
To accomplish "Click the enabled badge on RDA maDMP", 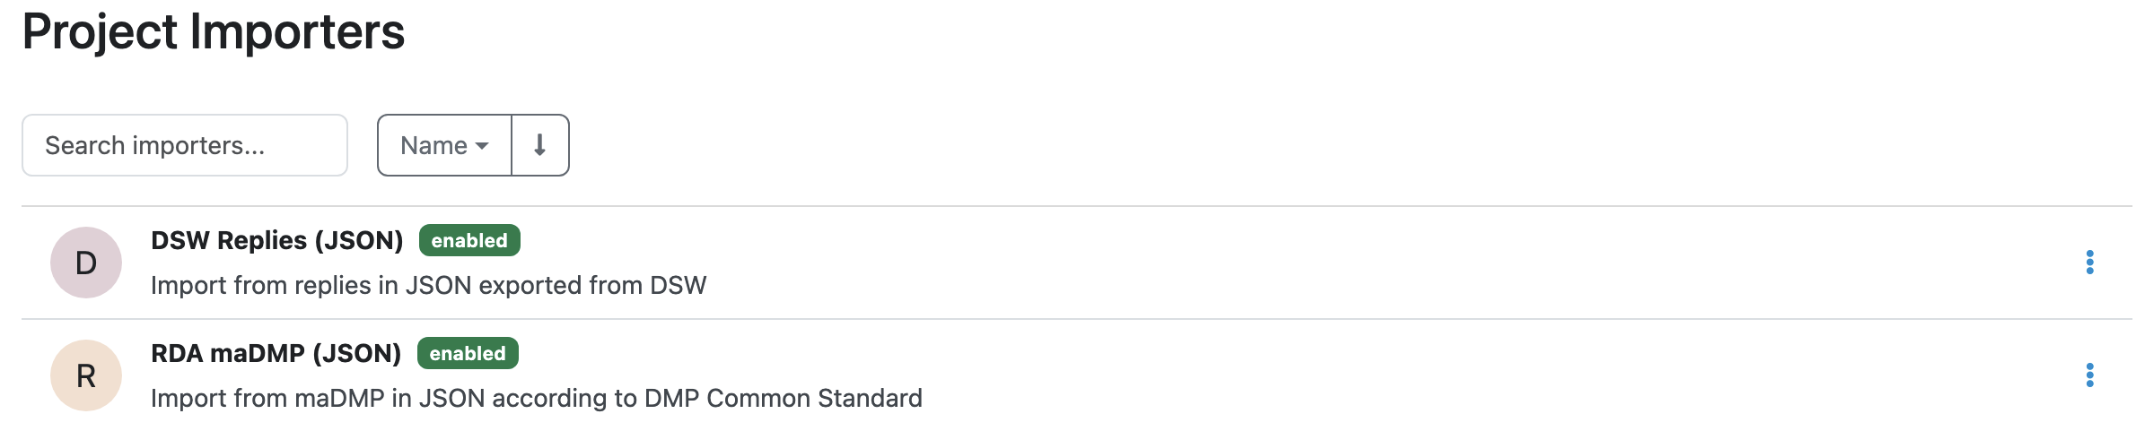I will click(x=468, y=353).
